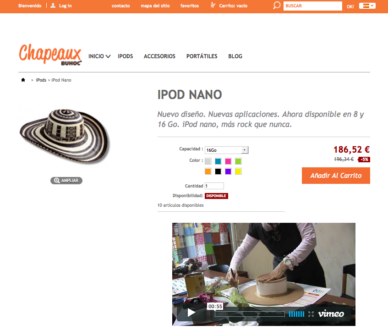This screenshot has height=331, width=388.
Task: Pick the yellow color swatch
Action: click(238, 171)
